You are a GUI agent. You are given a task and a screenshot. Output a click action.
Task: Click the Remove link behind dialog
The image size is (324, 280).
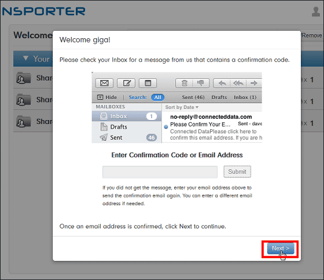[x=312, y=35]
